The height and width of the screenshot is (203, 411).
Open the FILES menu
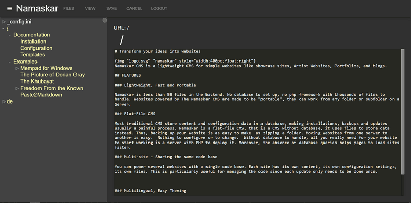point(69,8)
